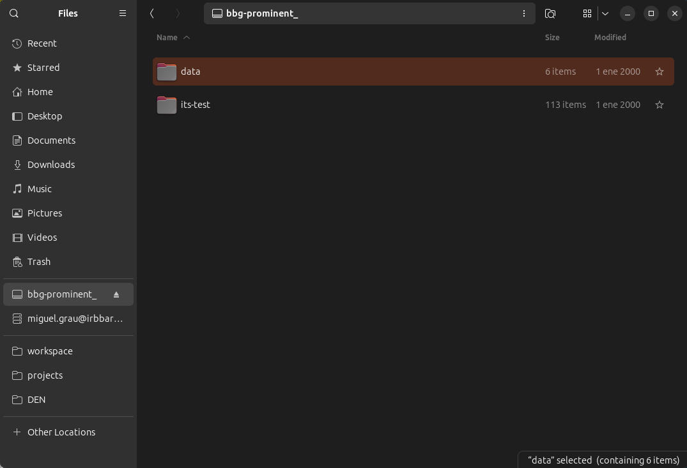Open the path bar kebab menu

pos(523,13)
